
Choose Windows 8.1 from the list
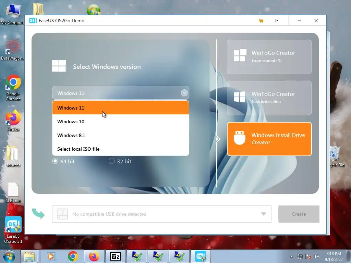[x=121, y=135]
